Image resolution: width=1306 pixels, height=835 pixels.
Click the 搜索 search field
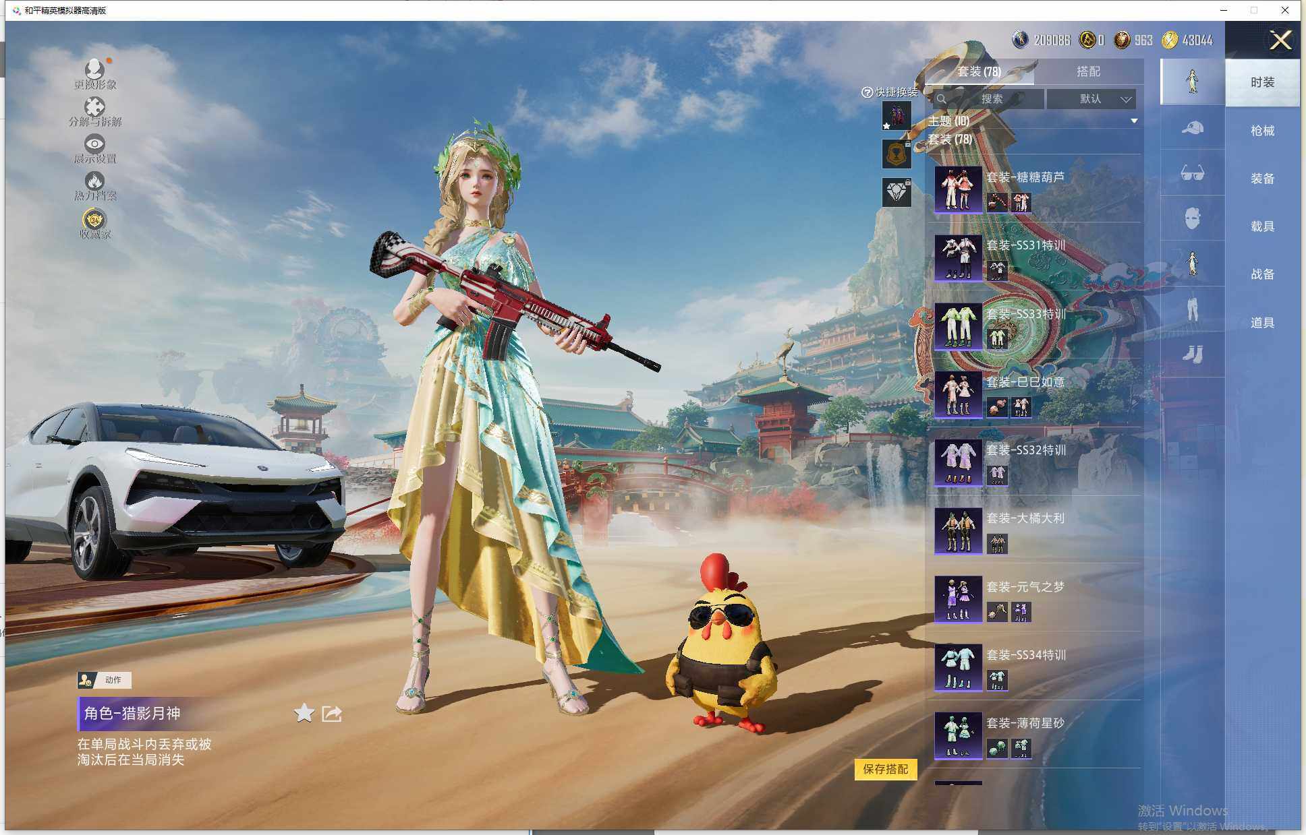[990, 99]
